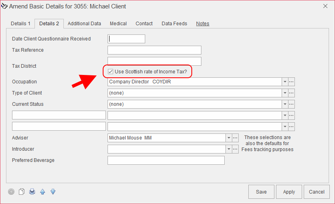Open the Current Status dropdown
This screenshot has width=335, height=204.
click(285, 104)
